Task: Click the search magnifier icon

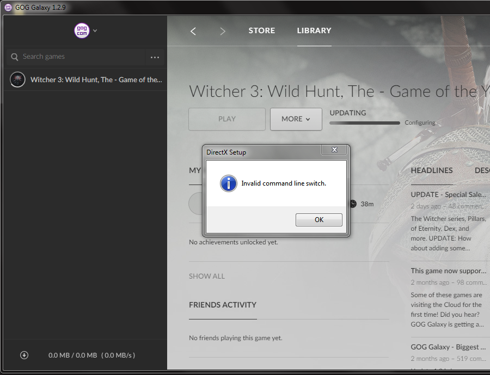Action: [x=14, y=57]
